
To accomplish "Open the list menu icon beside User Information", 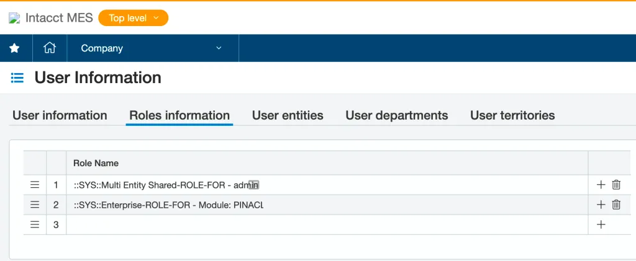I will (x=17, y=77).
